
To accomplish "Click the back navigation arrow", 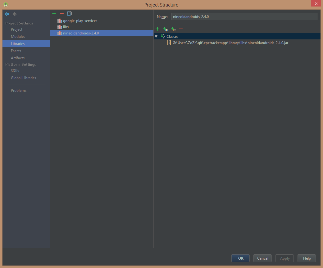I will [x=7, y=14].
